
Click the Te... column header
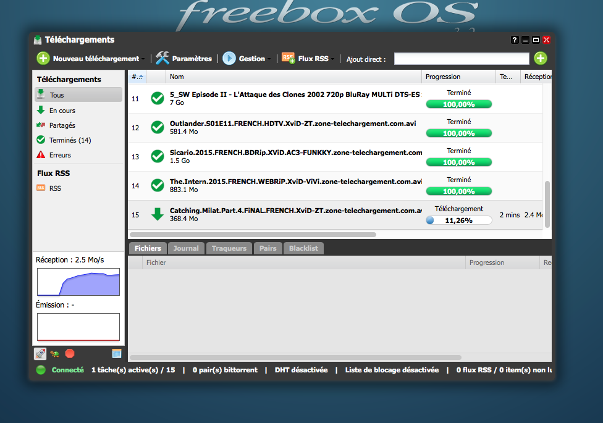pyautogui.click(x=508, y=77)
